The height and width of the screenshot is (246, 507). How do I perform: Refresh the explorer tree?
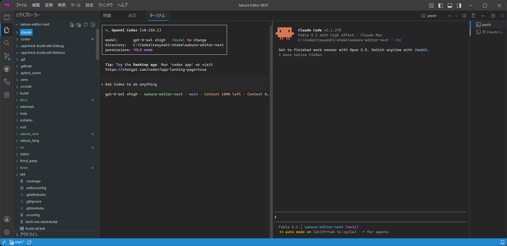pos(85,24)
